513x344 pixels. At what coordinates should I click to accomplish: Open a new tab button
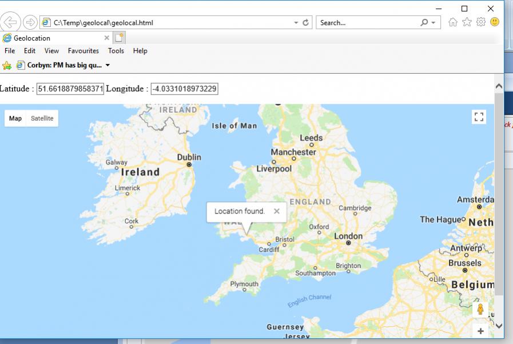(x=119, y=38)
